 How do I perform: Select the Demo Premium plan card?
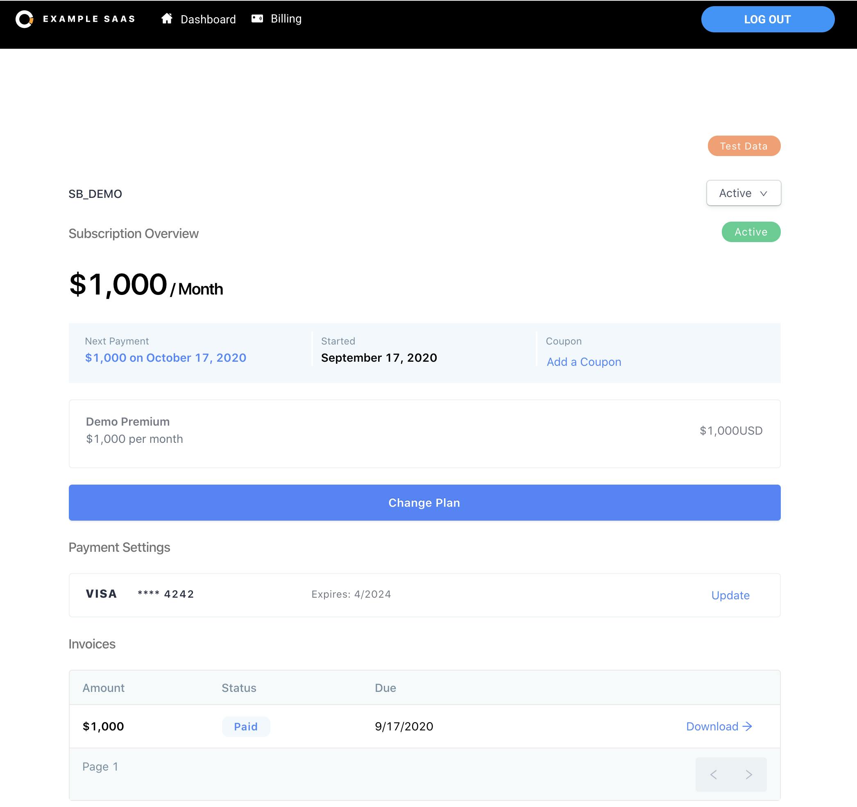[424, 434]
